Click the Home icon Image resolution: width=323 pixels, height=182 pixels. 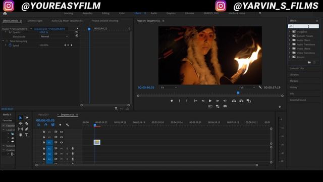pos(5,14)
